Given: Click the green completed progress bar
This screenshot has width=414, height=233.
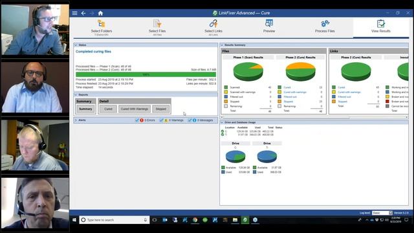Looking at the screenshot, I should coord(146,75).
